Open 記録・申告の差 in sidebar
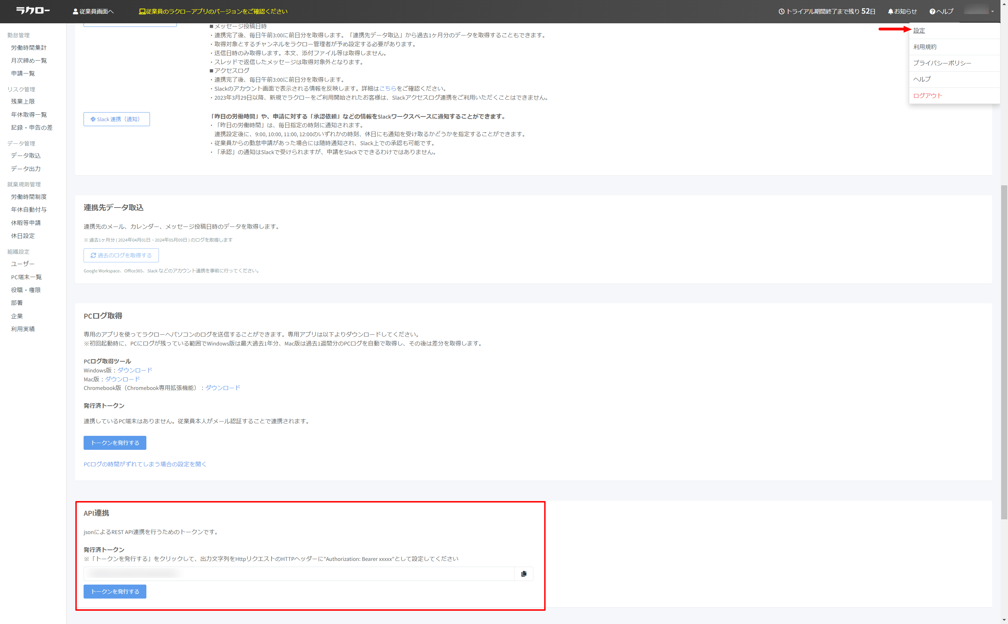1008x624 pixels. tap(32, 128)
